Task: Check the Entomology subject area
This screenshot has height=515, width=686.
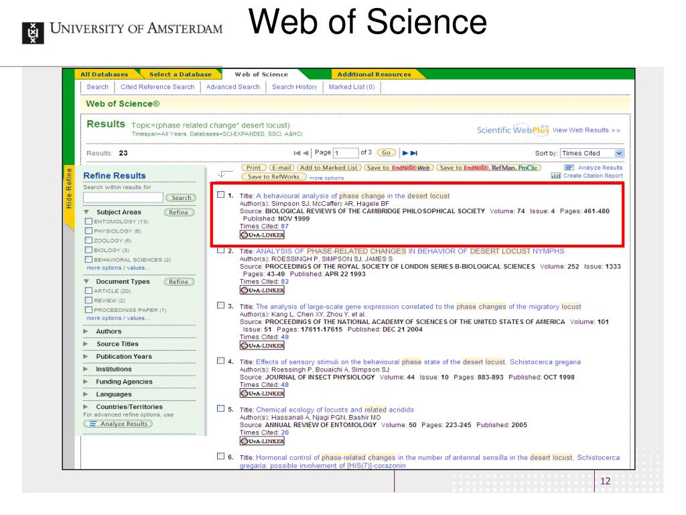Action: (x=88, y=221)
